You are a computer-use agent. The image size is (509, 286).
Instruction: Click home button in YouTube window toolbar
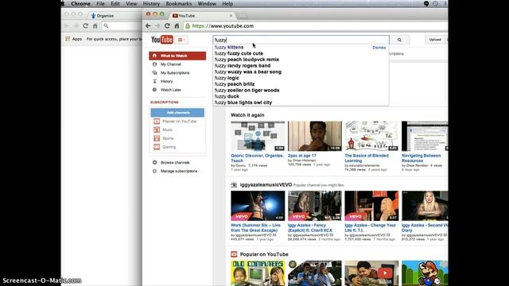[177, 26]
